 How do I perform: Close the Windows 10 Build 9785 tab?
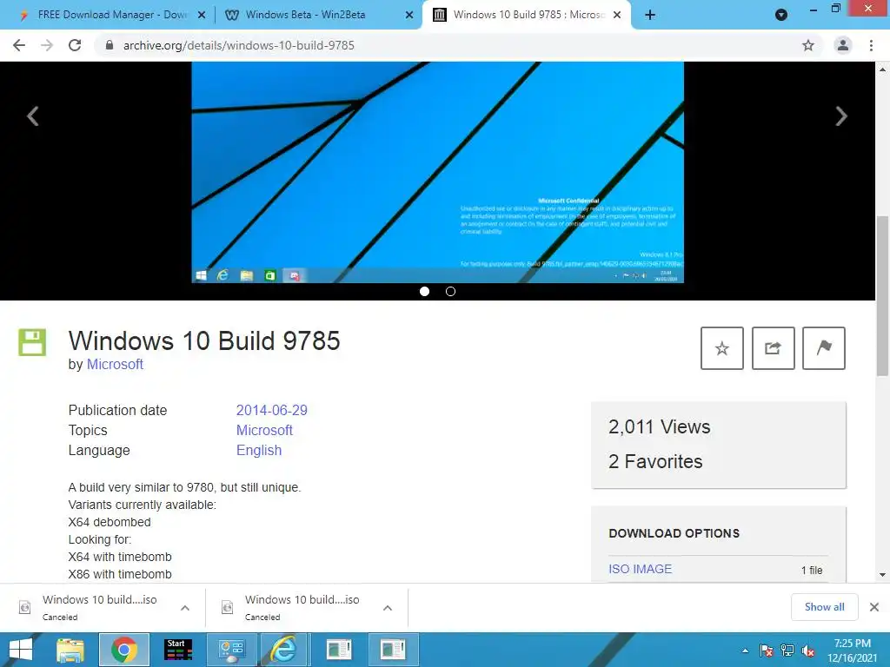point(618,16)
